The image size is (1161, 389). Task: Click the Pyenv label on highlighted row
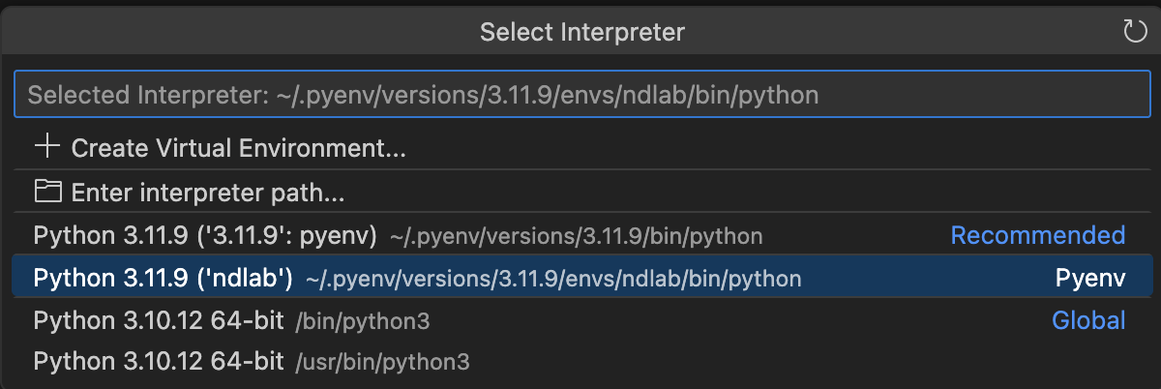tap(1090, 279)
